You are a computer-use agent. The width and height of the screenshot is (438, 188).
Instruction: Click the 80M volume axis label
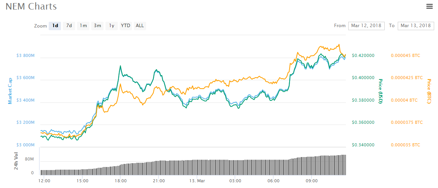click(x=30, y=160)
